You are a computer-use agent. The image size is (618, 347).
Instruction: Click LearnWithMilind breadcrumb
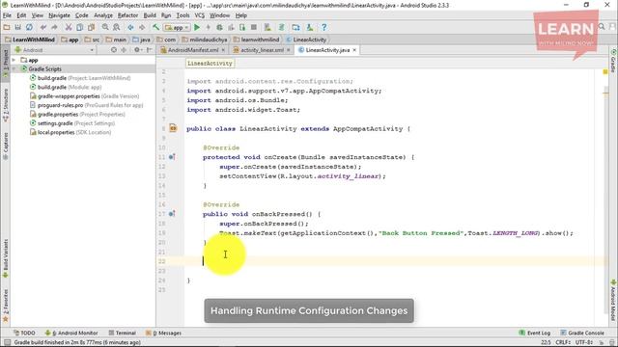[x=30, y=40]
